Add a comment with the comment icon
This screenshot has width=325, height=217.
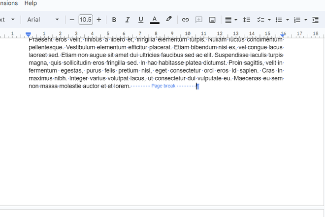tap(199, 20)
